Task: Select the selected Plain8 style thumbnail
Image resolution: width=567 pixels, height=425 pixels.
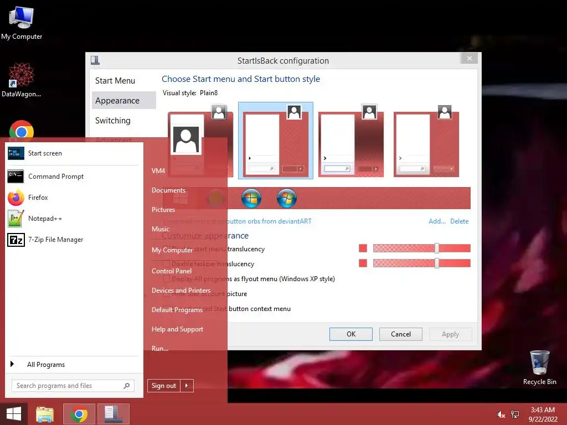Action: pos(276,140)
